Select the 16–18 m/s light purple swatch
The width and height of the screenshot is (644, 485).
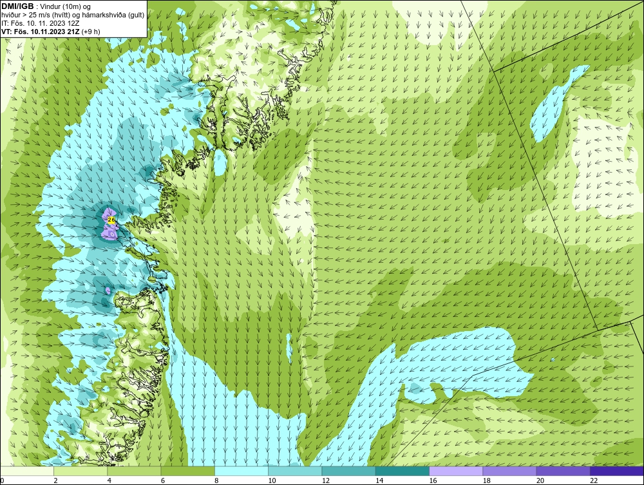(x=456, y=471)
